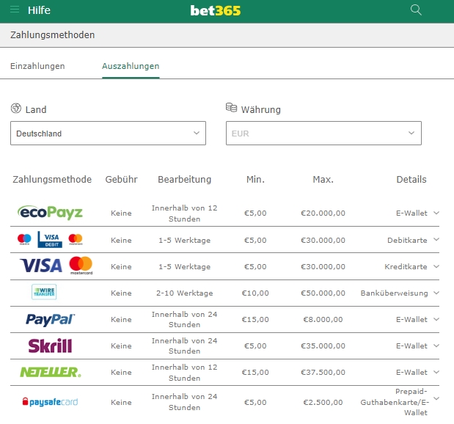Viewport: 454px width, 424px height.
Task: Expand Skrill row details chevron
Action: click(x=436, y=346)
